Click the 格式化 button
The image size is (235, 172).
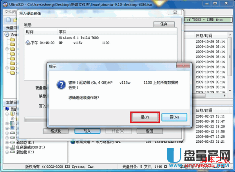tap(56, 131)
